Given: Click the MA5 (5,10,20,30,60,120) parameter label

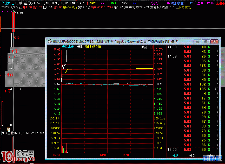Looking at the screenshot, I should [54, 3].
